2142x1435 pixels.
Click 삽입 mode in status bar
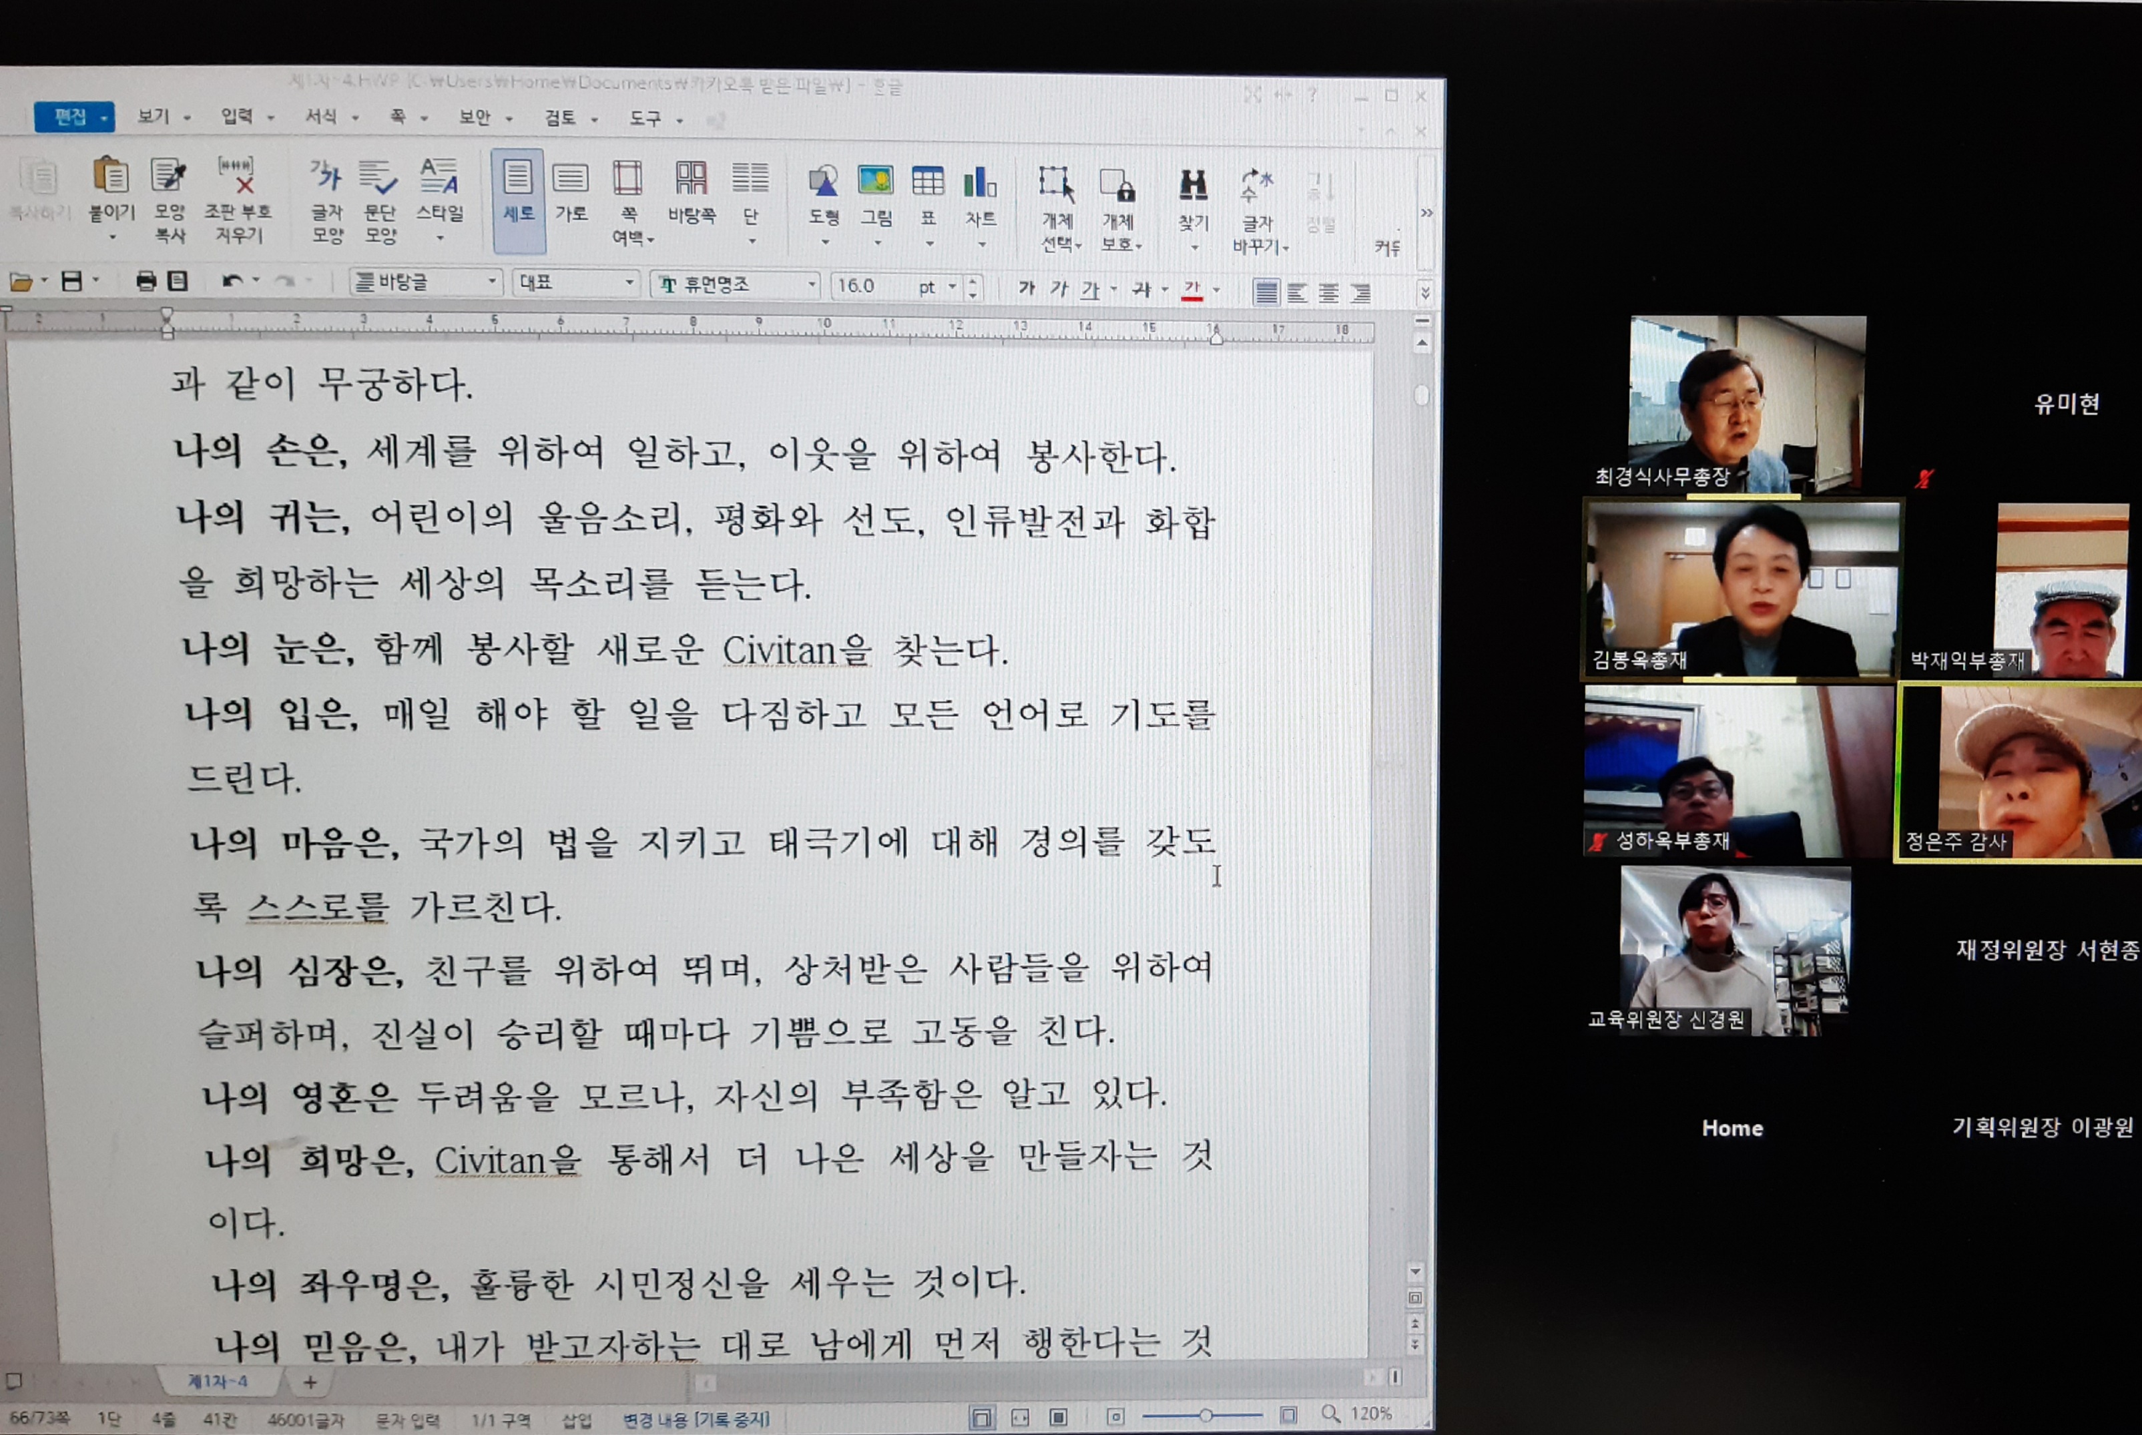coord(577,1420)
